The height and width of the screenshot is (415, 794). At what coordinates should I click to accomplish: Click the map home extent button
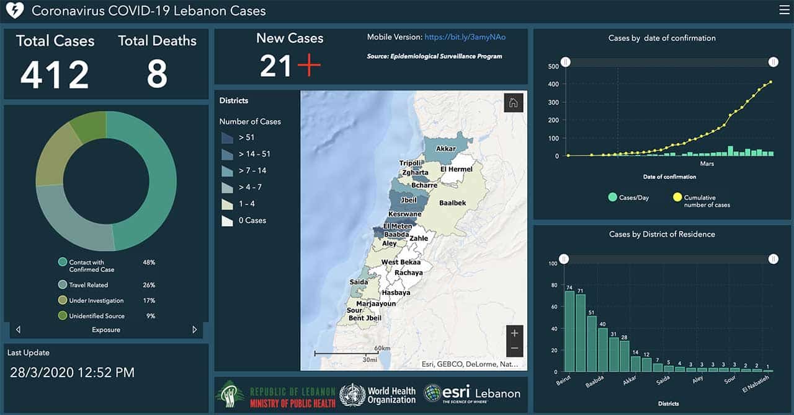click(x=514, y=103)
